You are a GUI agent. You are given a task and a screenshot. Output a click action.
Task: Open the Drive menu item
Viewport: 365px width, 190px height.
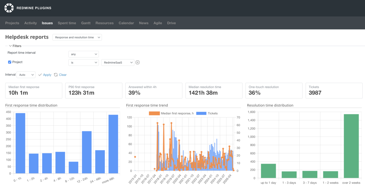pos(172,23)
